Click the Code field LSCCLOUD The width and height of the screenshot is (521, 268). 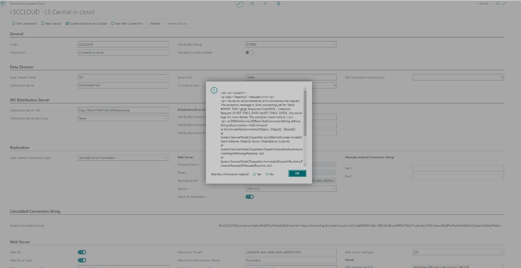pyautogui.click(x=123, y=45)
